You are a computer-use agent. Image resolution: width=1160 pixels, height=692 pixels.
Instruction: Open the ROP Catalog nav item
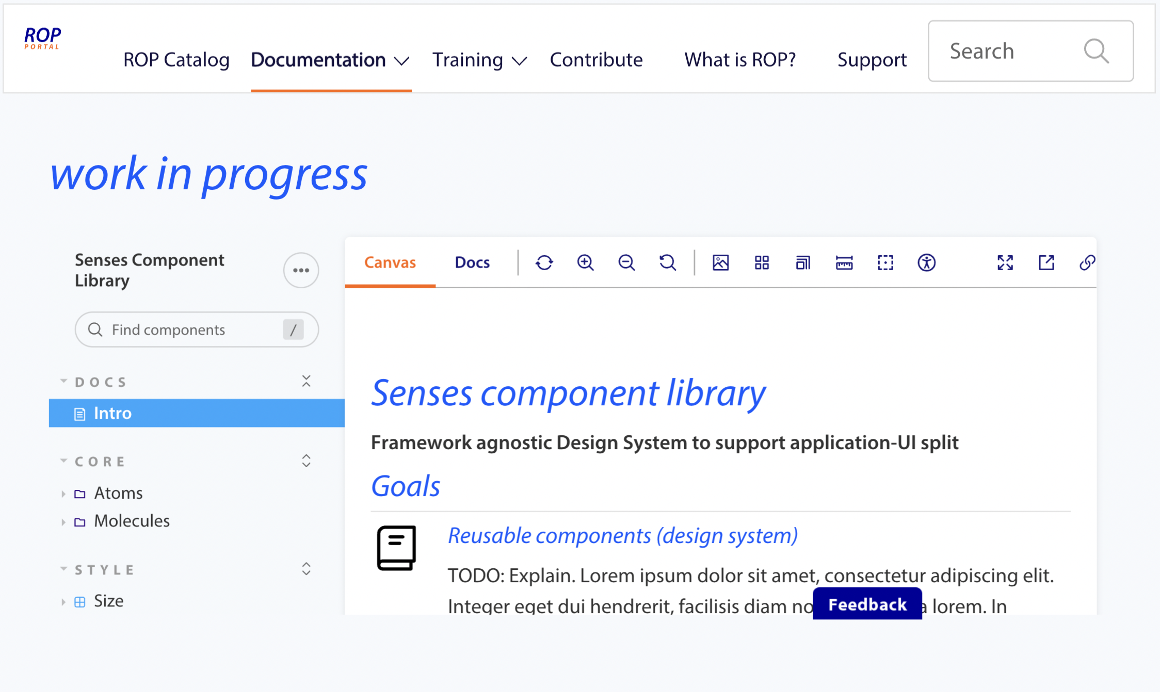[176, 60]
